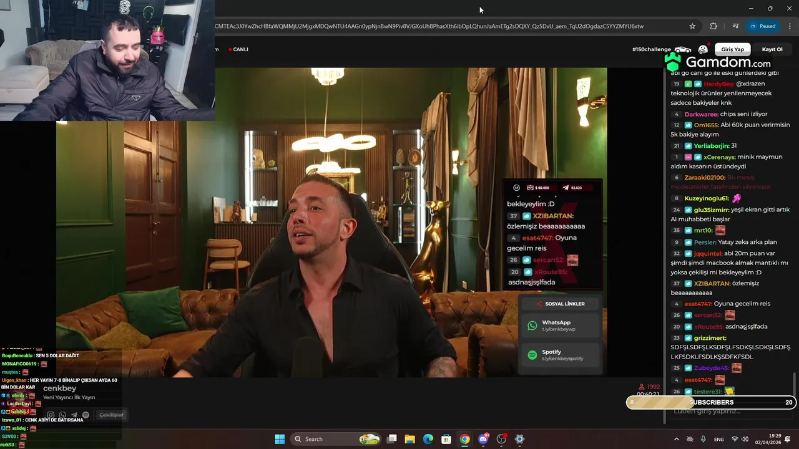Click the Çekilişler button
The height and width of the screenshot is (449, 799).
pyautogui.click(x=111, y=415)
